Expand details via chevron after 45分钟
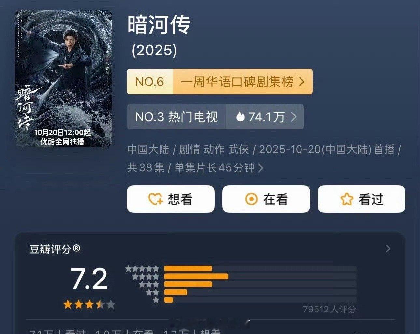Viewport: 420px width, 334px height. (260, 168)
